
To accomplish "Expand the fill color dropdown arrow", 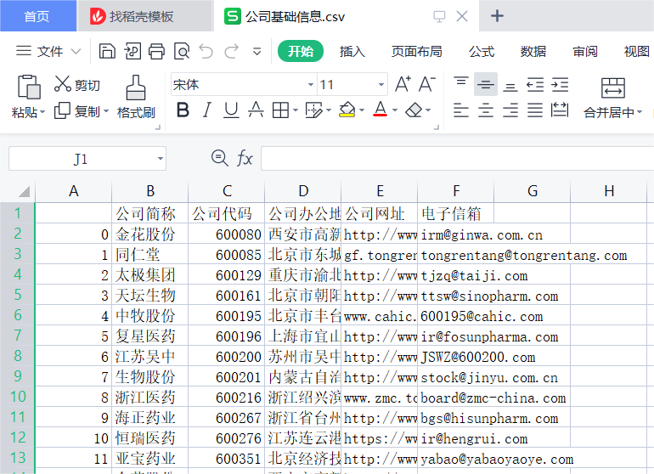I will click(362, 110).
